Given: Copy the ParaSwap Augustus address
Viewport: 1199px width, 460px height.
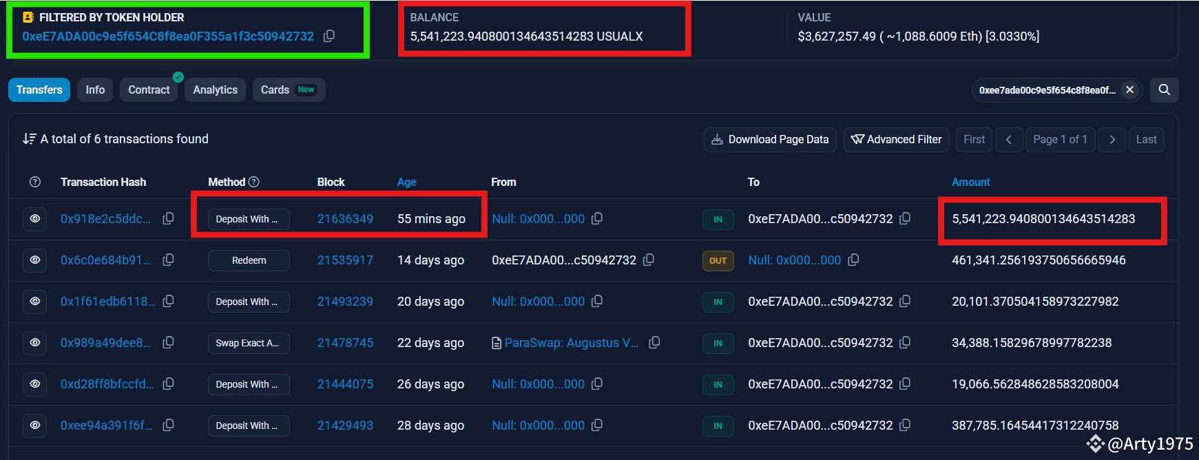Looking at the screenshot, I should [x=654, y=342].
